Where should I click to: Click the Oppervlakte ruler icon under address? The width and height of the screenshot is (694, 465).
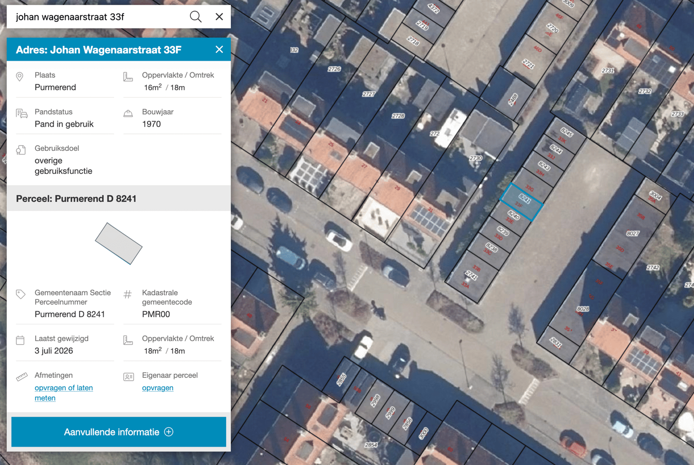128,77
